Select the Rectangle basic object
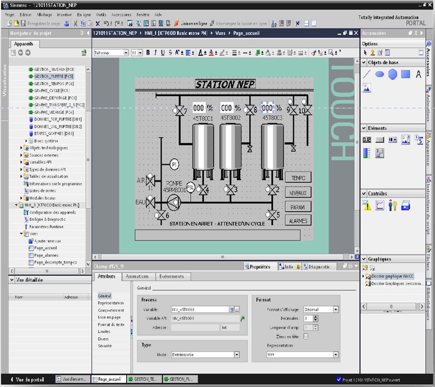Viewport: 435px width, 387px height. click(406, 74)
